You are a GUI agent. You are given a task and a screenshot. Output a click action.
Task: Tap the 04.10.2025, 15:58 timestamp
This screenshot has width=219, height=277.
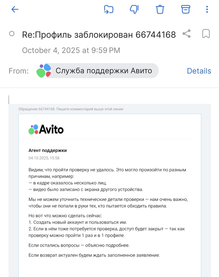(x=44, y=158)
